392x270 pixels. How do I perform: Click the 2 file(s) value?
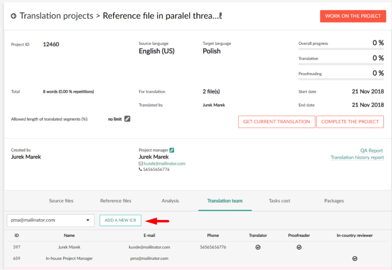(x=211, y=92)
